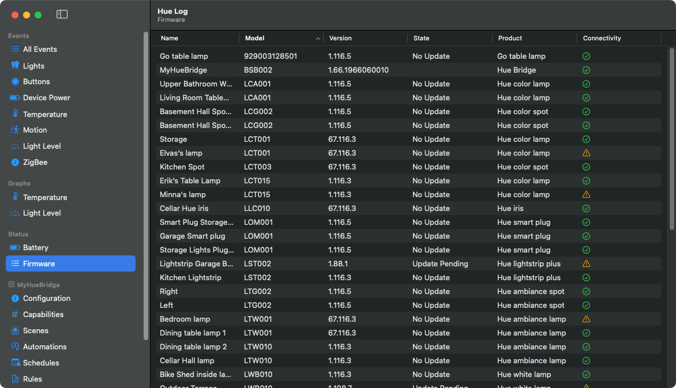Click the ZigBee icon in sidebar
676x388 pixels.
[15, 163]
